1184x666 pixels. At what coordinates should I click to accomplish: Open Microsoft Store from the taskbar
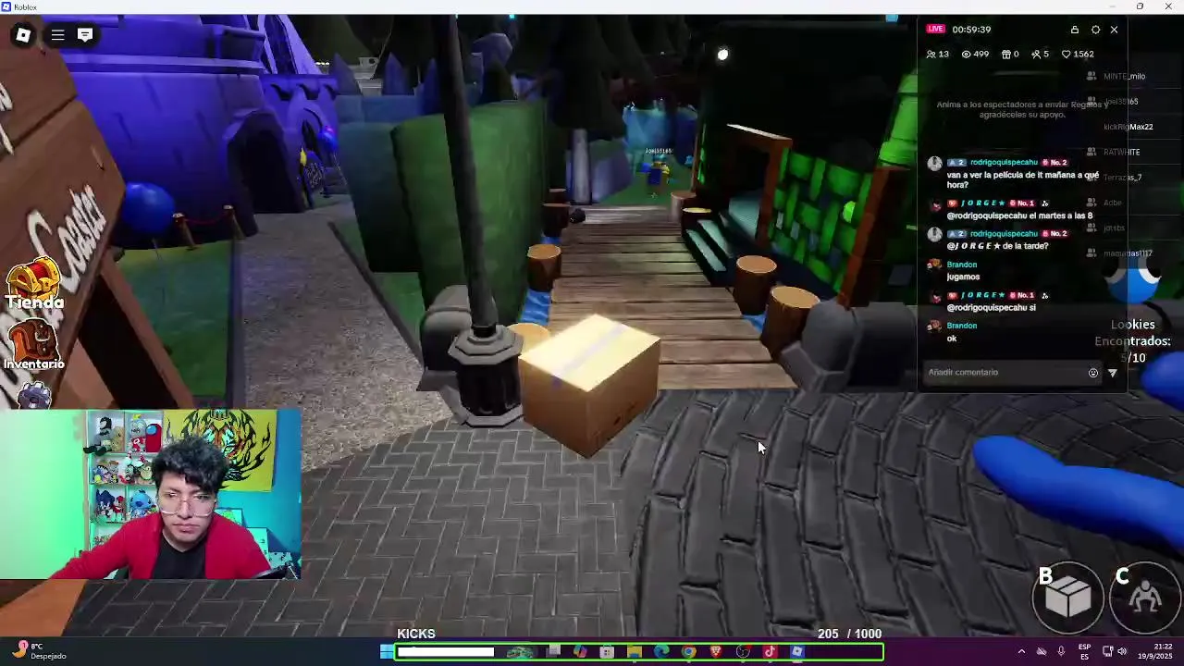coord(607,652)
